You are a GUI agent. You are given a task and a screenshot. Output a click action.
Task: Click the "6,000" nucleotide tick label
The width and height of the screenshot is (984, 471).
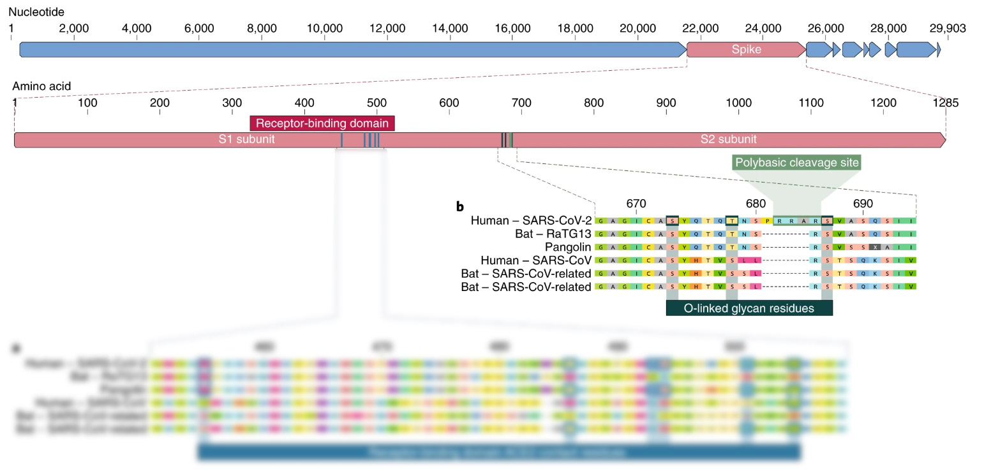click(x=198, y=28)
